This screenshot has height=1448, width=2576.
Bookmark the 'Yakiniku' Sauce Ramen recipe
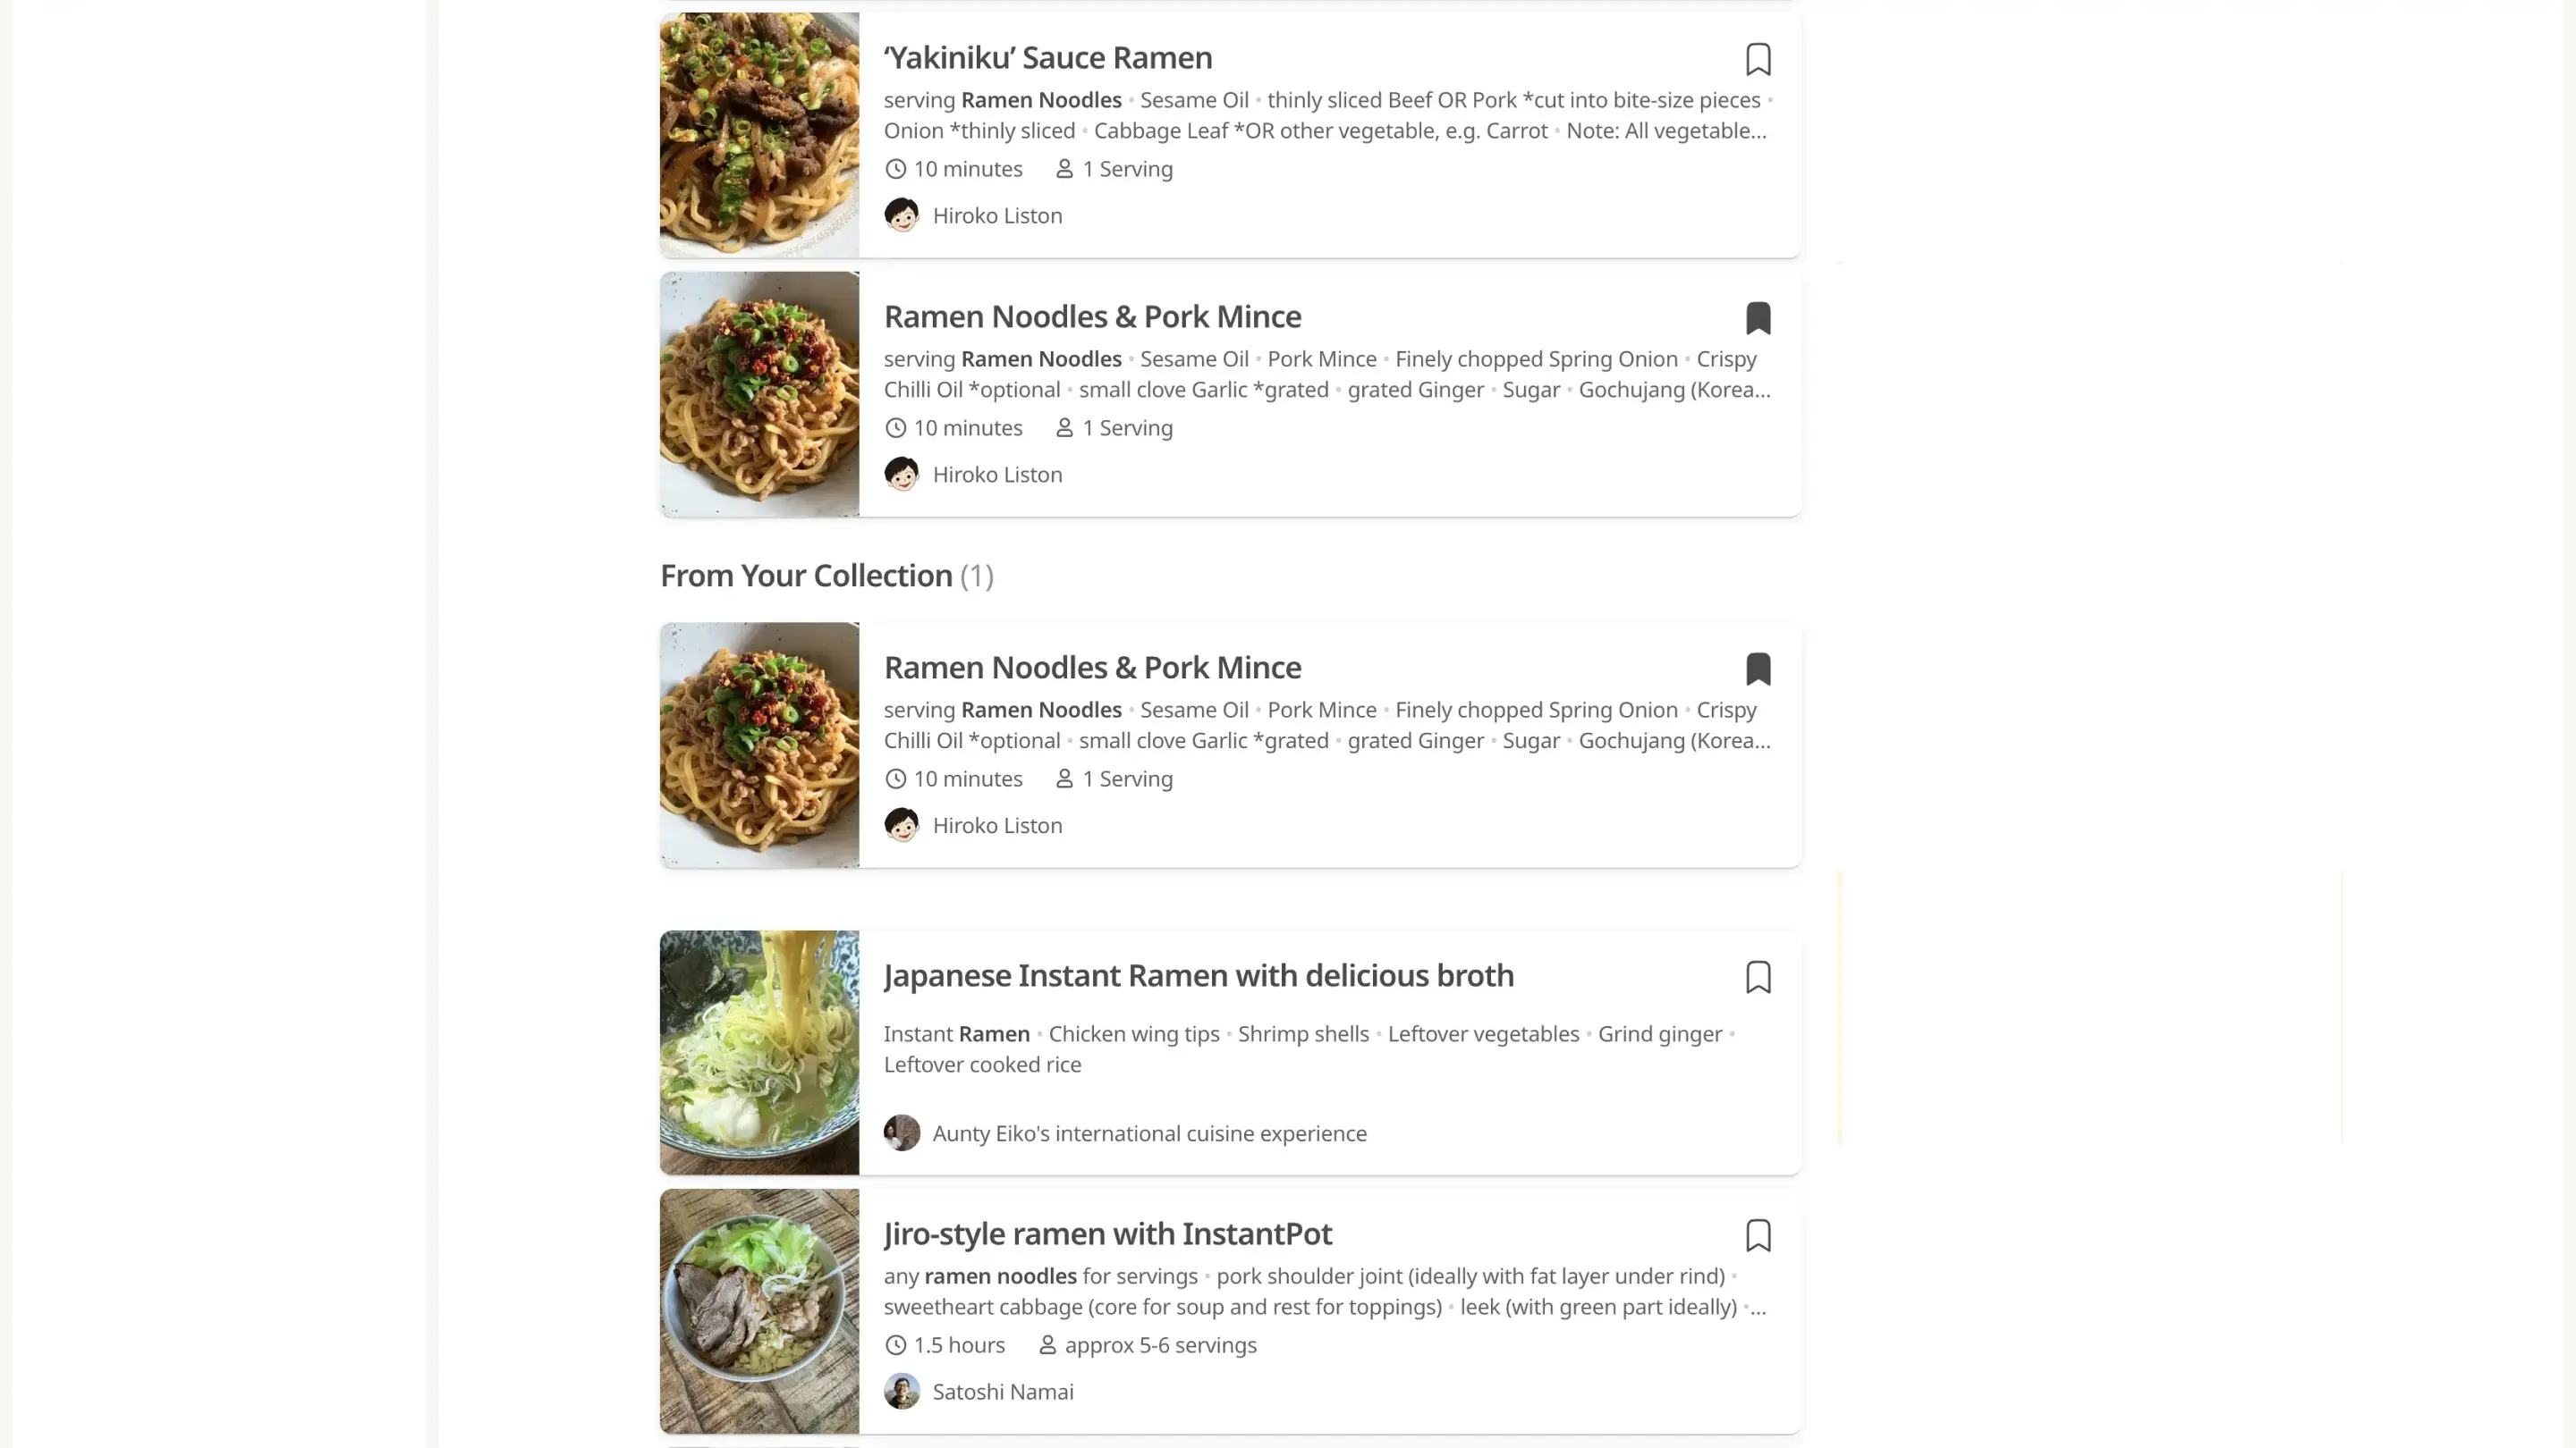1757,60
